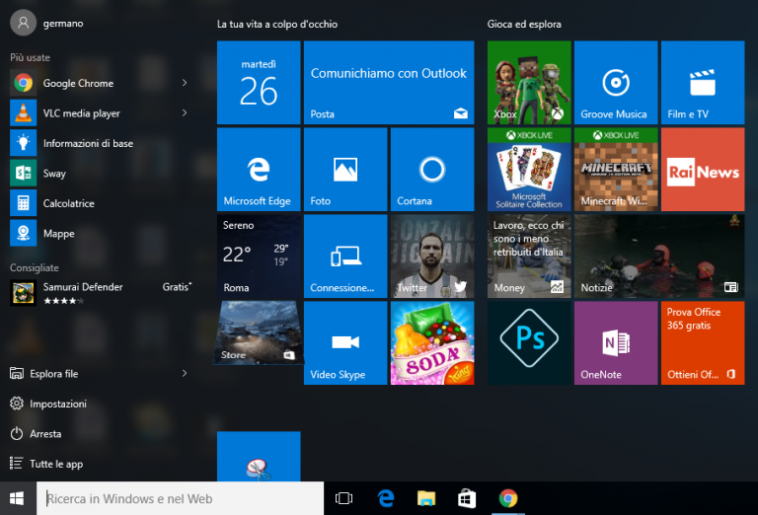Click the germano user account avatar
Screen dimensions: 758x515
click(24, 23)
